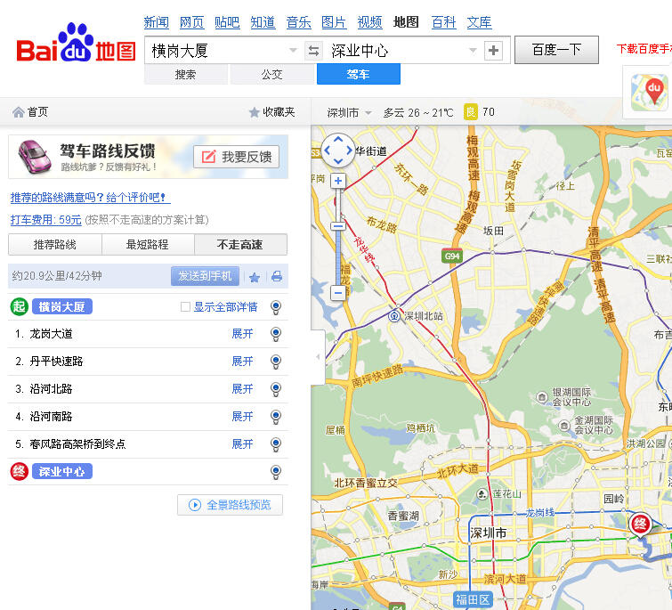Locate step 3 沿河北路 on map
672x610 pixels.
[276, 389]
